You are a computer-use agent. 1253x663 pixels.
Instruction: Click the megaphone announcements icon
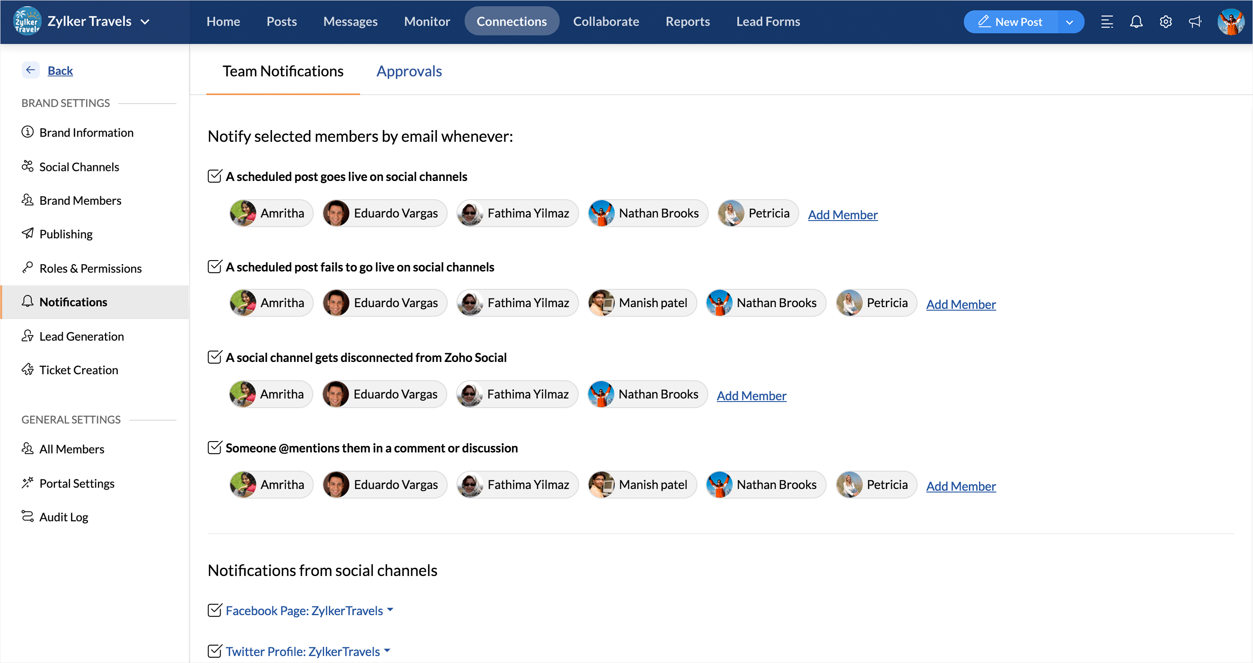[x=1195, y=22]
